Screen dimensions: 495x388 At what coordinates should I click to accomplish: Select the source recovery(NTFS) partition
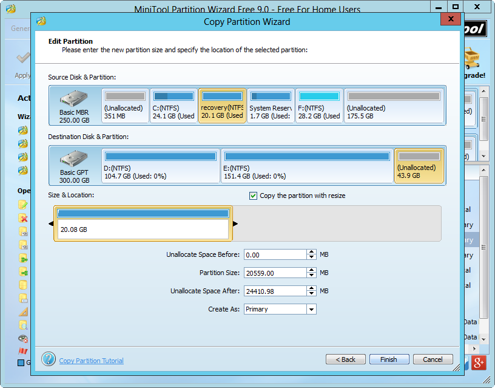click(222, 106)
